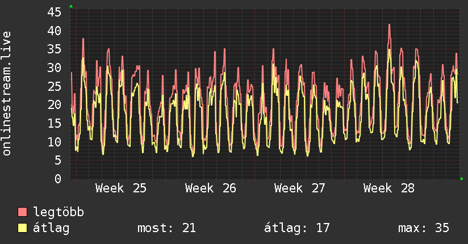Select the Week 26 axis label
This screenshot has width=468, height=244.
click(x=210, y=188)
